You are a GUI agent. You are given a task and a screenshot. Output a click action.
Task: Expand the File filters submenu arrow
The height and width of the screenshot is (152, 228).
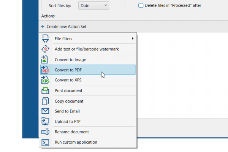coord(133,38)
